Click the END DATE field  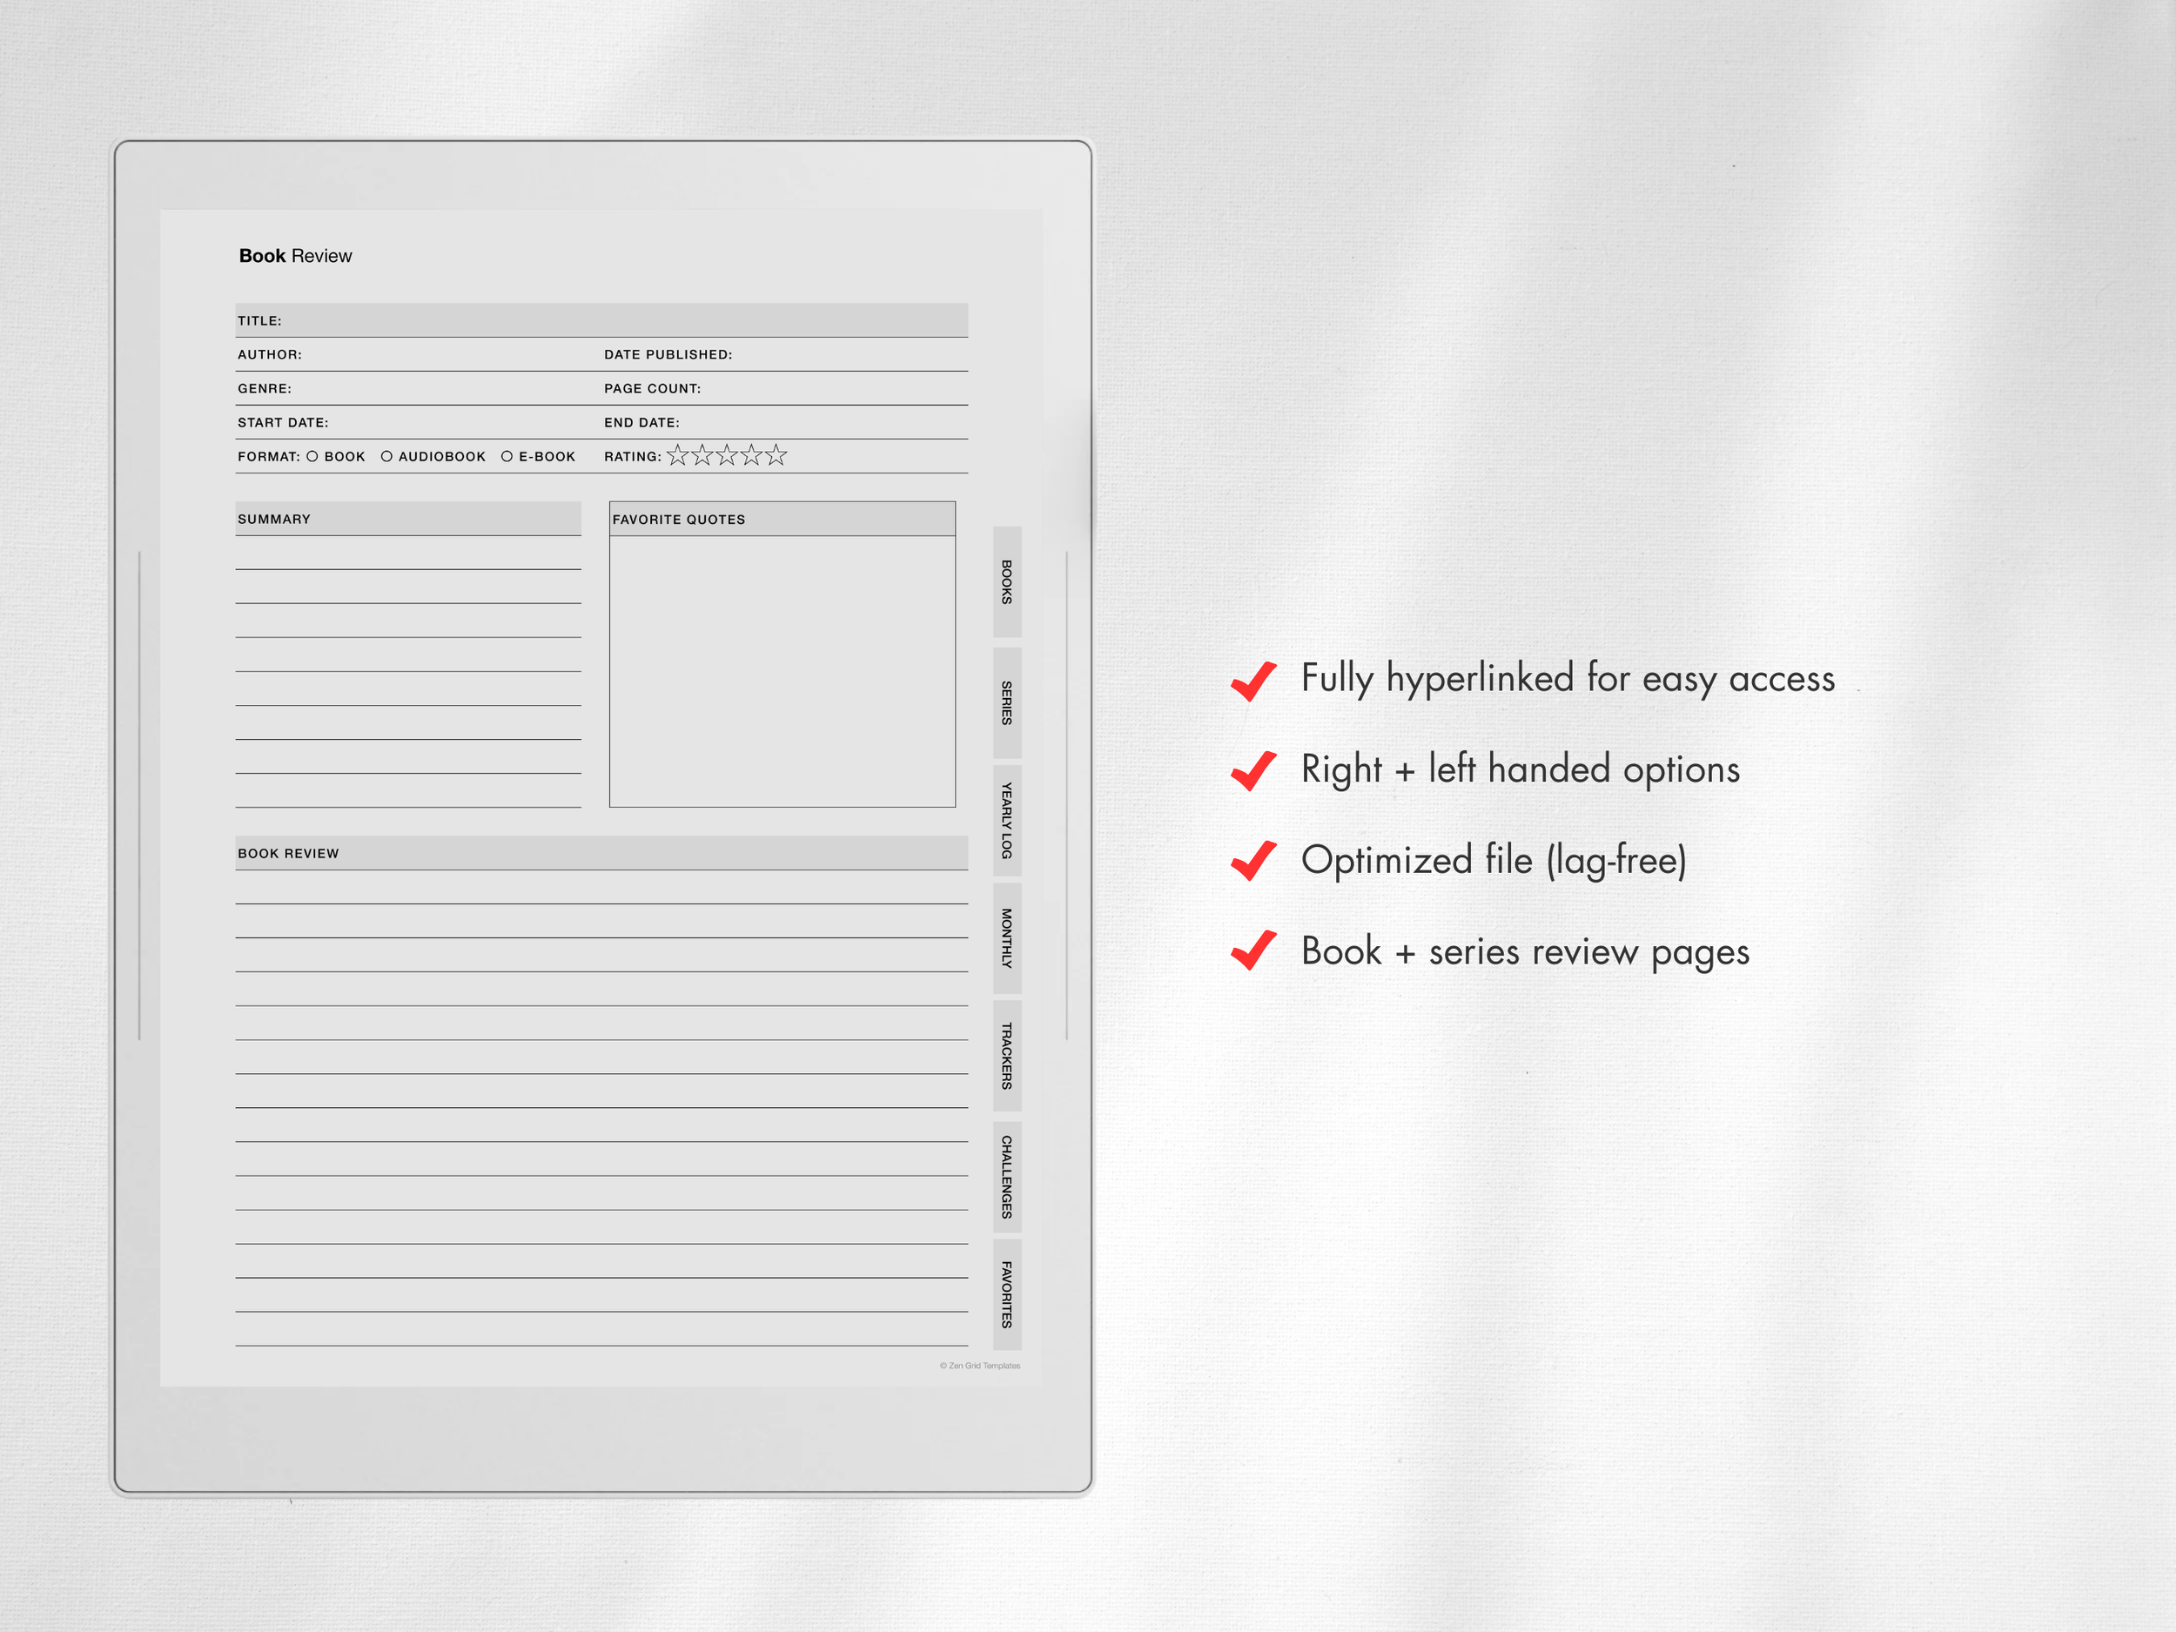point(785,422)
